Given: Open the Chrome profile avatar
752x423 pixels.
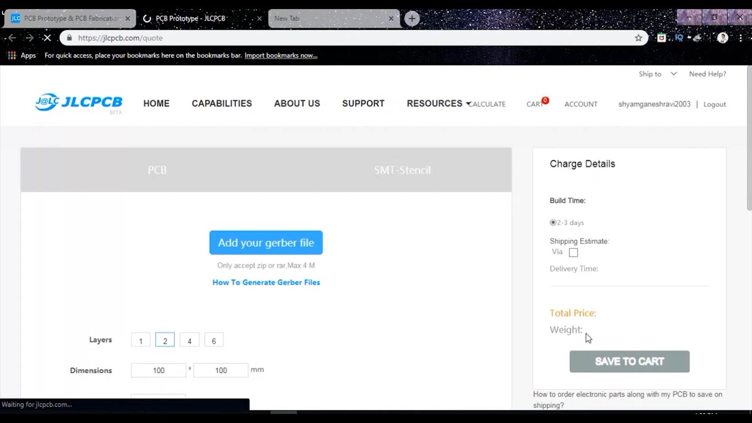Looking at the screenshot, I should 722,38.
